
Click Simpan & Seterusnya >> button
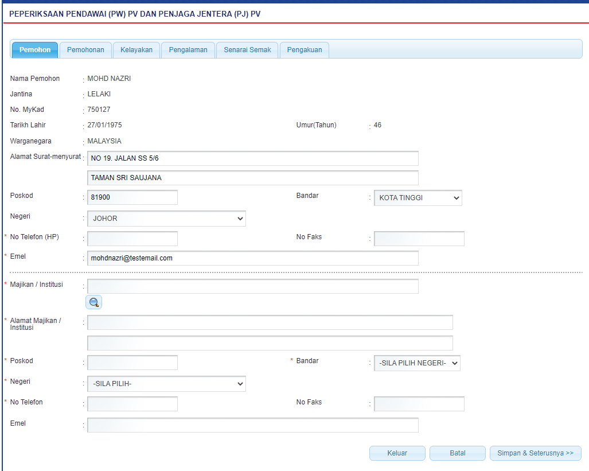[x=535, y=453]
